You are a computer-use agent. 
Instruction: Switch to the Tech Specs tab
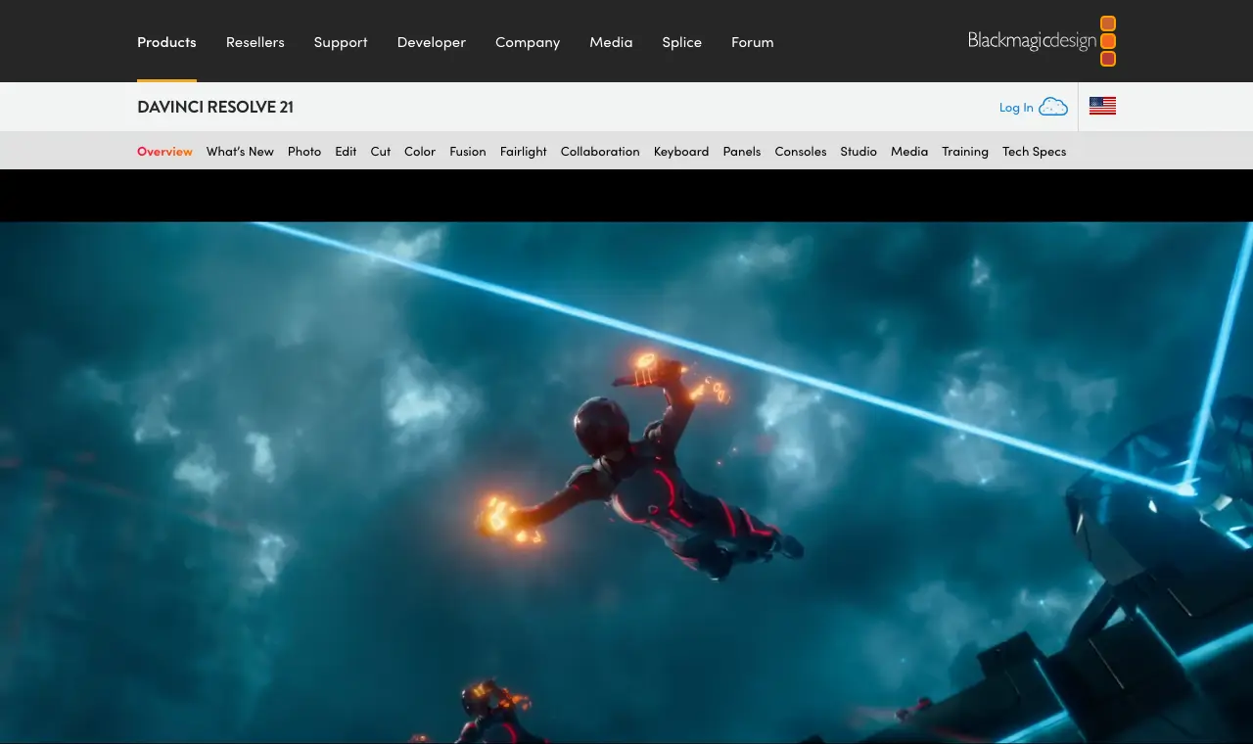tap(1035, 151)
